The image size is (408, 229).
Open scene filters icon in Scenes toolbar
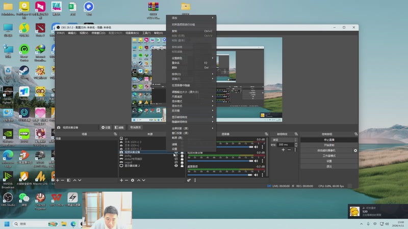(68, 180)
